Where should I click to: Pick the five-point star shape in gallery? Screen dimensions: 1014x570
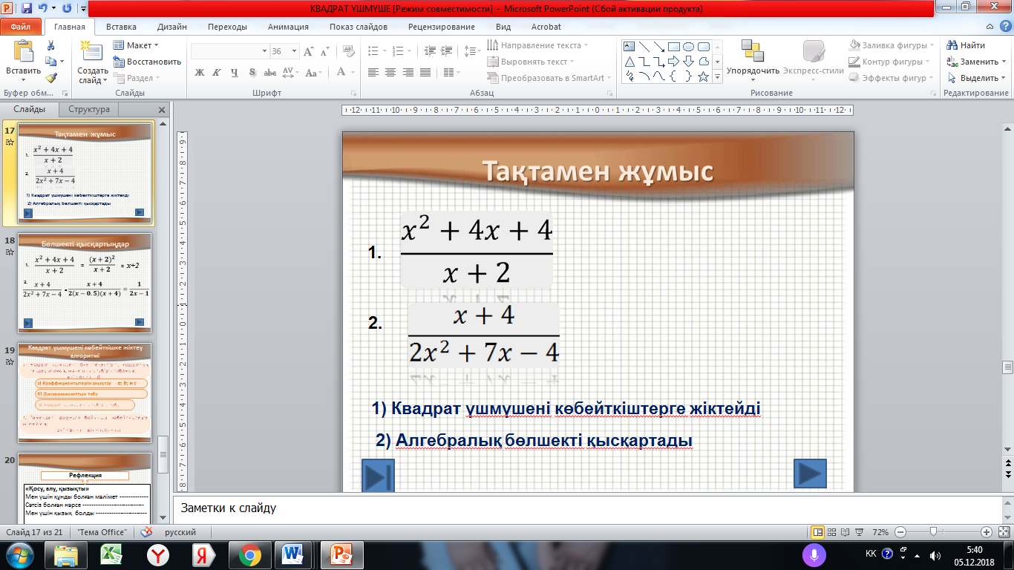[x=703, y=76]
